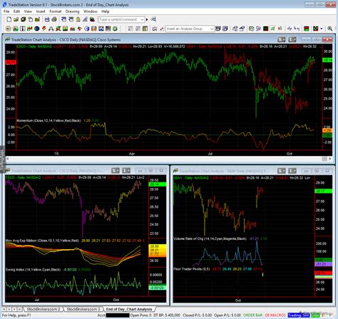The image size is (338, 319).
Task: Click the Trading Sim indicator in the status bar
Action: [299, 315]
